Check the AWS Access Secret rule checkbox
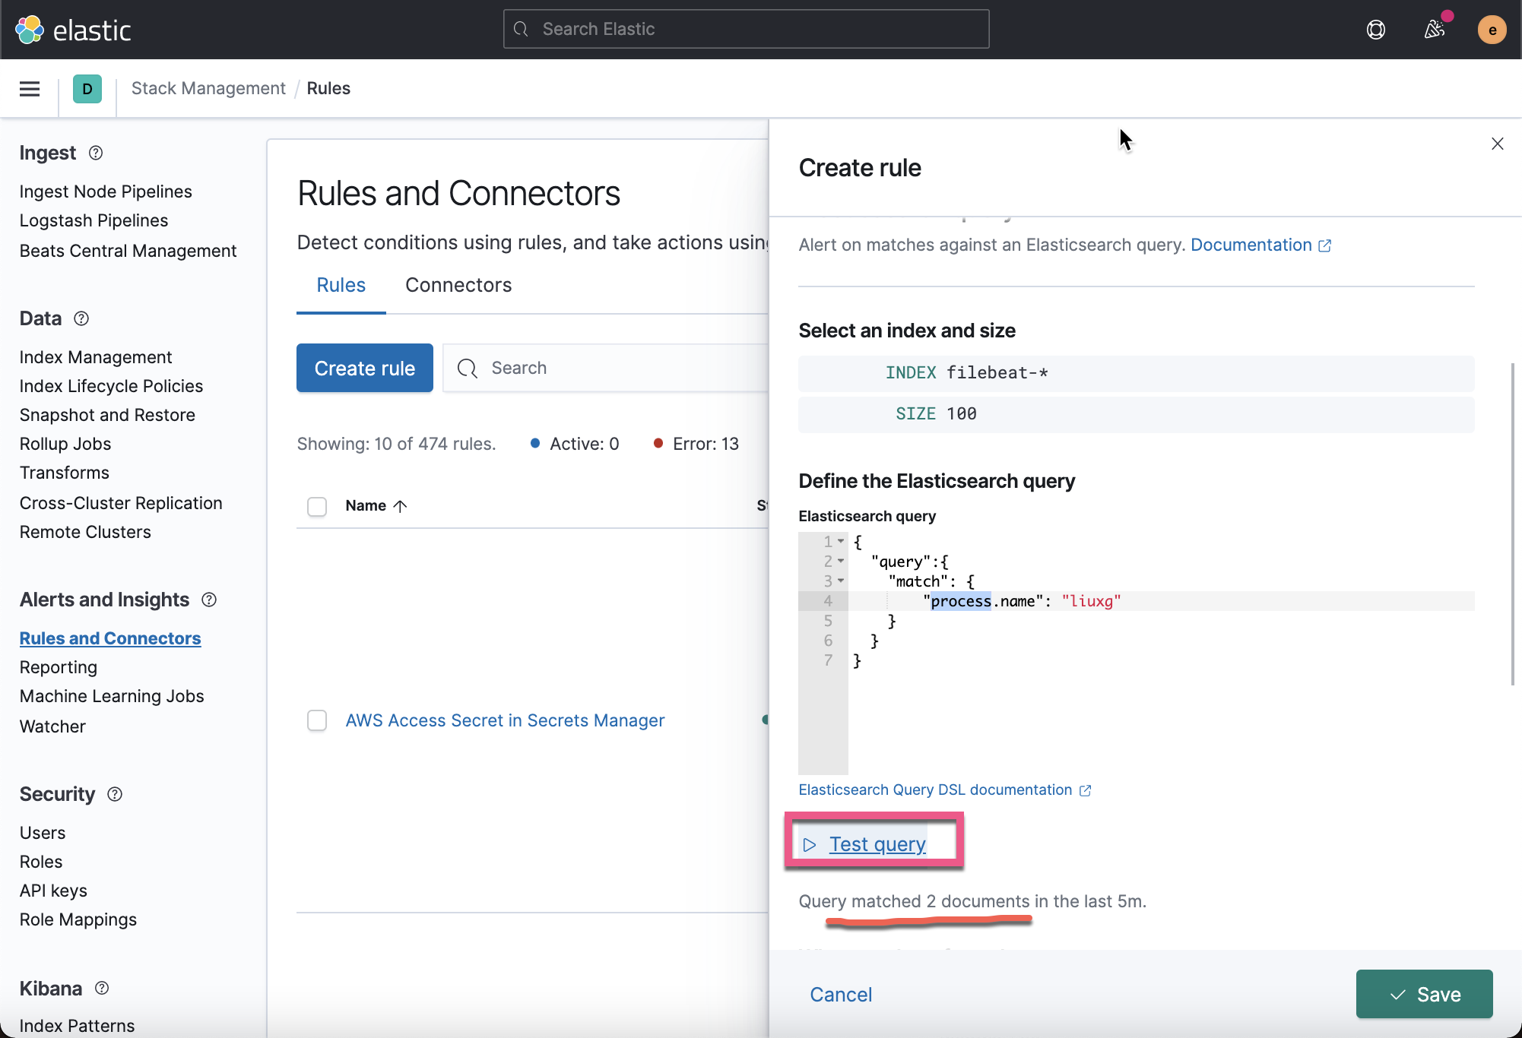The image size is (1522, 1038). tap(317, 720)
